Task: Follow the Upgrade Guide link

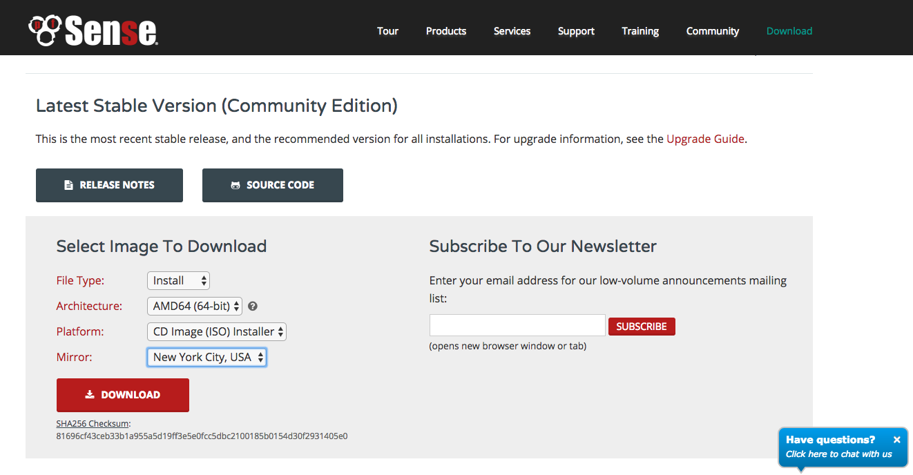Action: tap(704, 139)
